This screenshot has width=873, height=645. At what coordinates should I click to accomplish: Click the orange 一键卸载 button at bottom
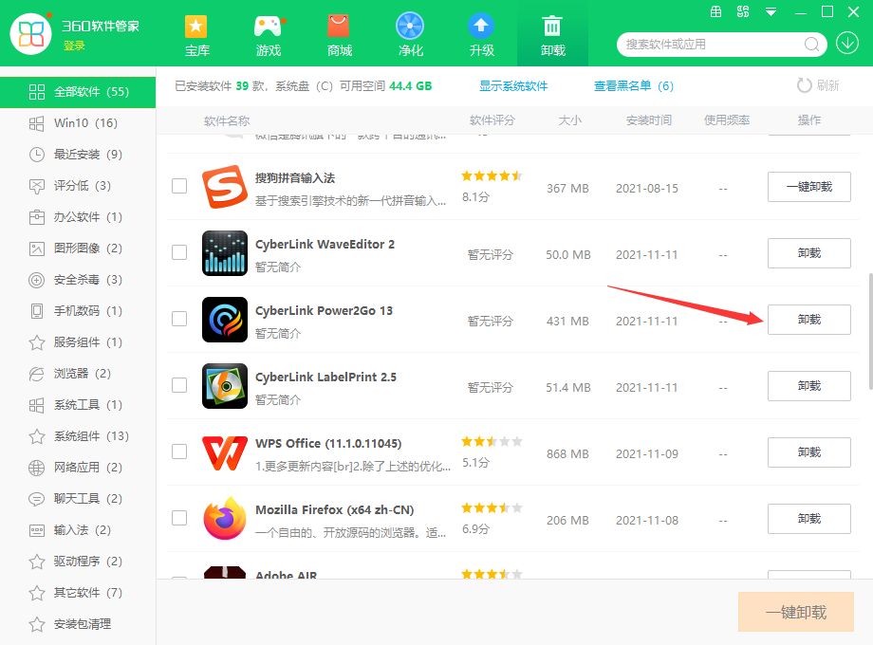click(x=795, y=612)
